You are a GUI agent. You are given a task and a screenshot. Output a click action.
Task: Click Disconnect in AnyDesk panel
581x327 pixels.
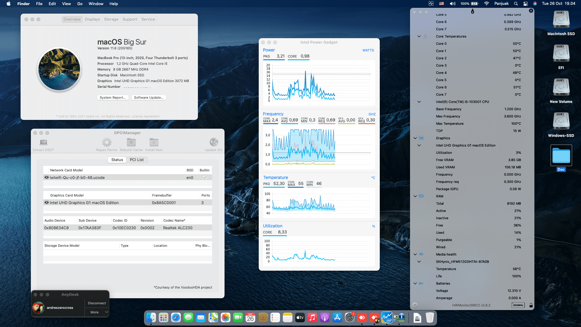pyautogui.click(x=97, y=303)
